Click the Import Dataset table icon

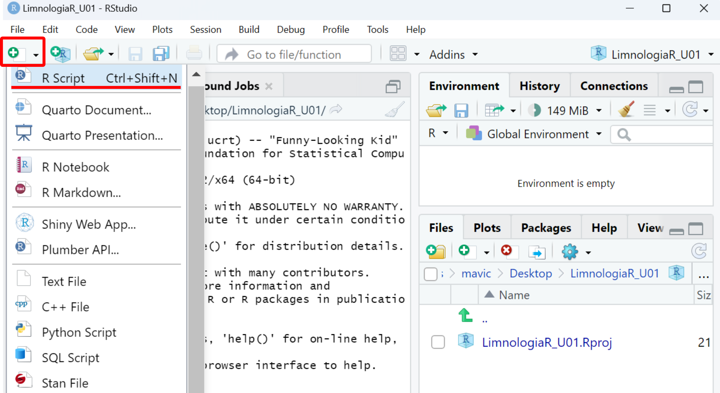494,110
